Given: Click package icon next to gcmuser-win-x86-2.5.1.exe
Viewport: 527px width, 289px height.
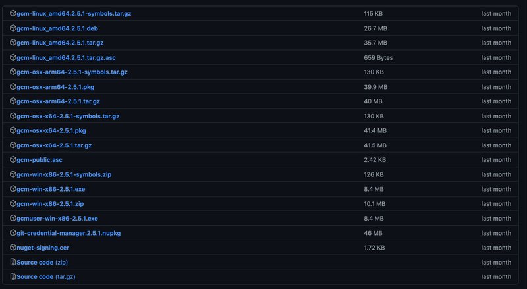Looking at the screenshot, I should pyautogui.click(x=13, y=218).
